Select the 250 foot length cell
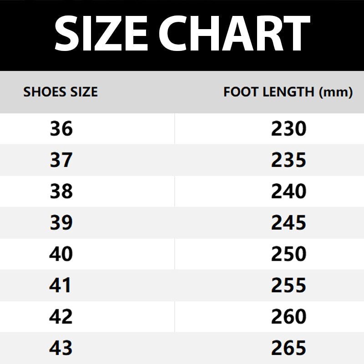Screen dimensions: 364x364 click(x=289, y=254)
